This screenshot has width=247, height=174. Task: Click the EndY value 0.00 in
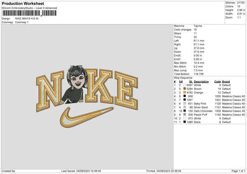click(198, 59)
